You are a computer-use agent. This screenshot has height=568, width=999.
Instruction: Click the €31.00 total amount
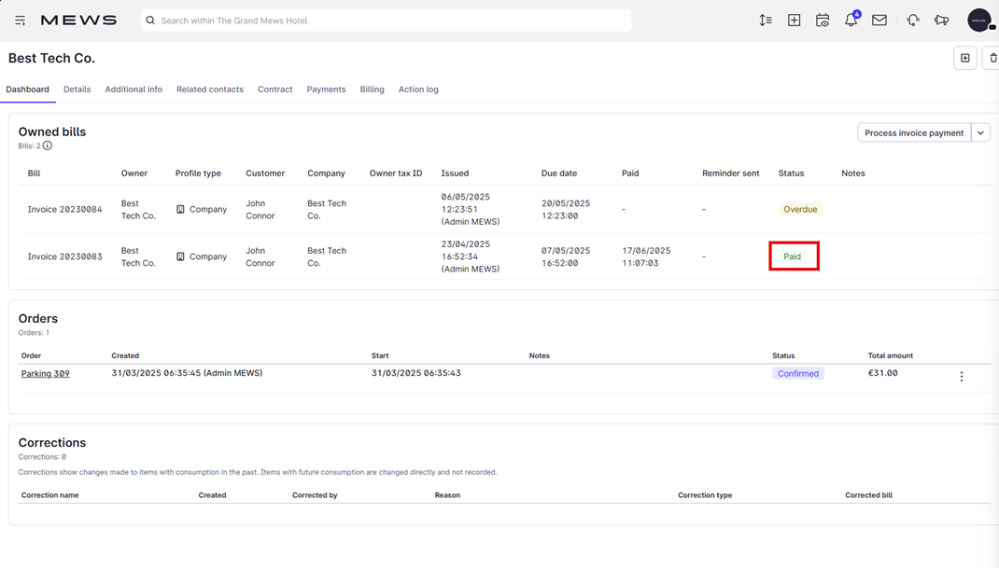click(x=882, y=373)
